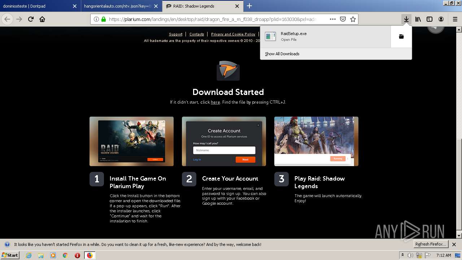
Task: Open Privacy and Cookie Policy link
Action: (233, 34)
